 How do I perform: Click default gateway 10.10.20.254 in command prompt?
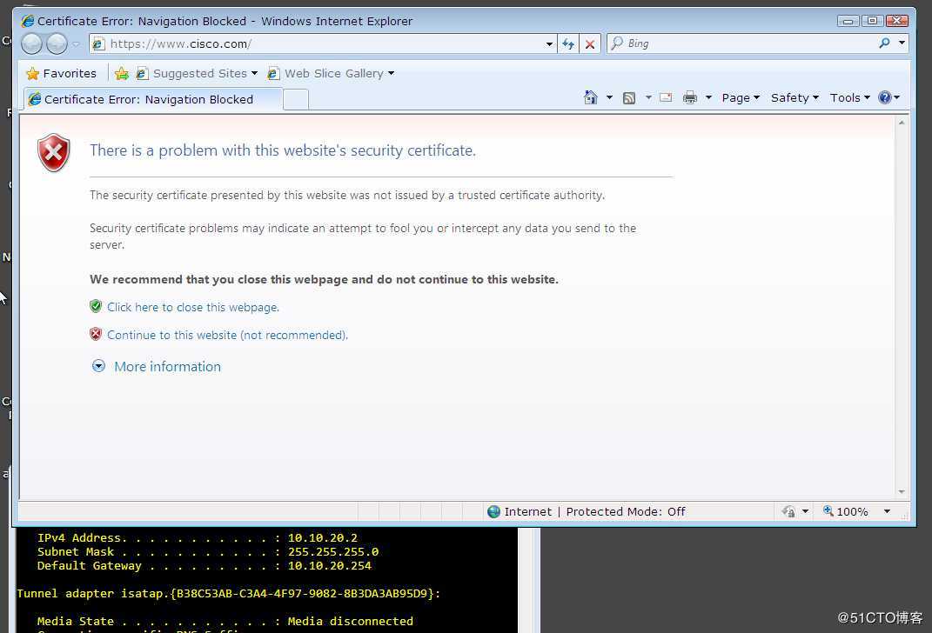click(x=330, y=566)
